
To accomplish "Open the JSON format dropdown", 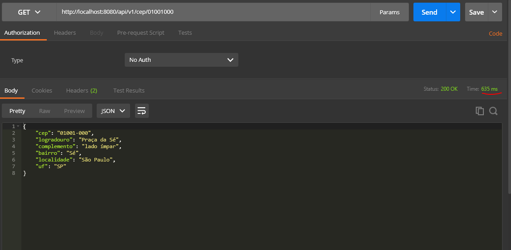I will 114,111.
